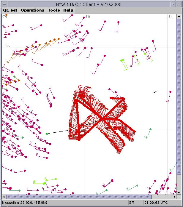Click the SR indicator in status bar
Image resolution: width=183 pixels, height=207 pixels.
pos(131,203)
